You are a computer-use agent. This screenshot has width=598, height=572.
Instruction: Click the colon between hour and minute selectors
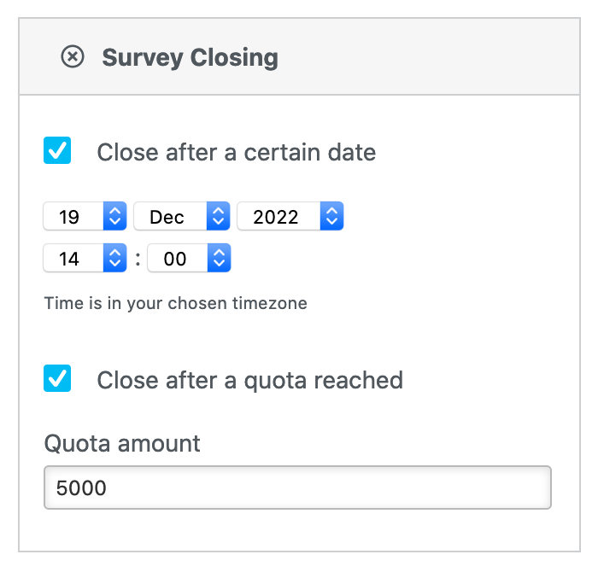138,259
